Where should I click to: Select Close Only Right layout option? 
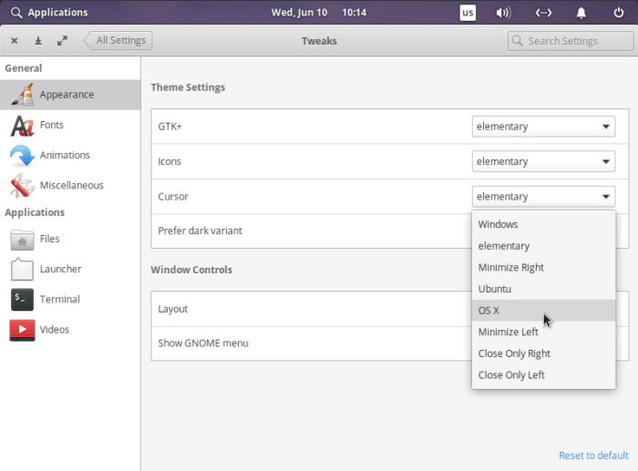pyautogui.click(x=514, y=353)
